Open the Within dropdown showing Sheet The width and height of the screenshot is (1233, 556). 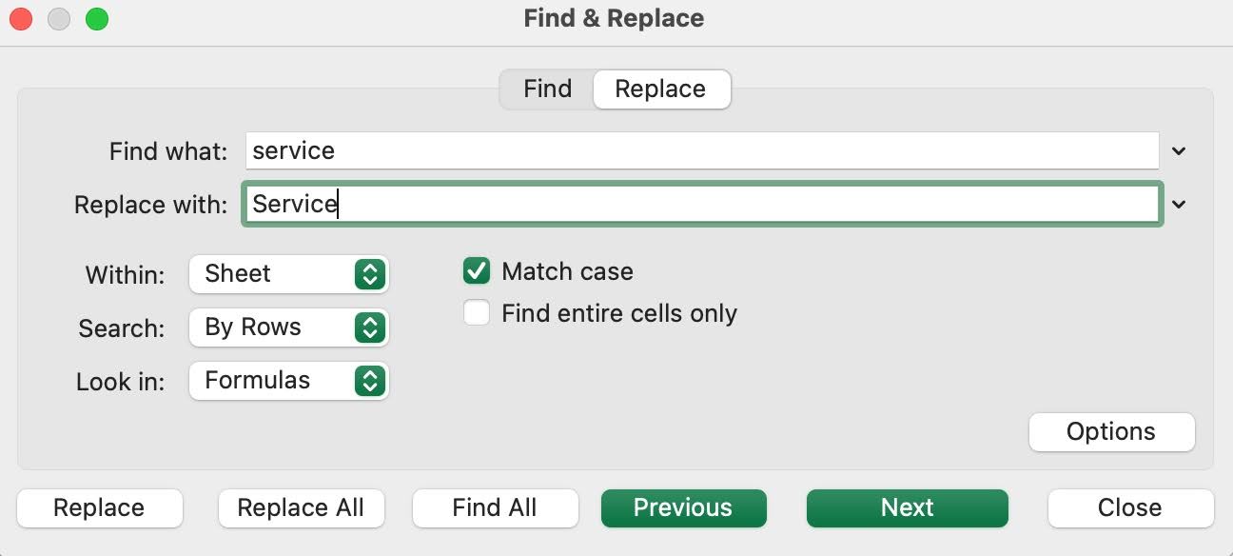click(x=288, y=274)
